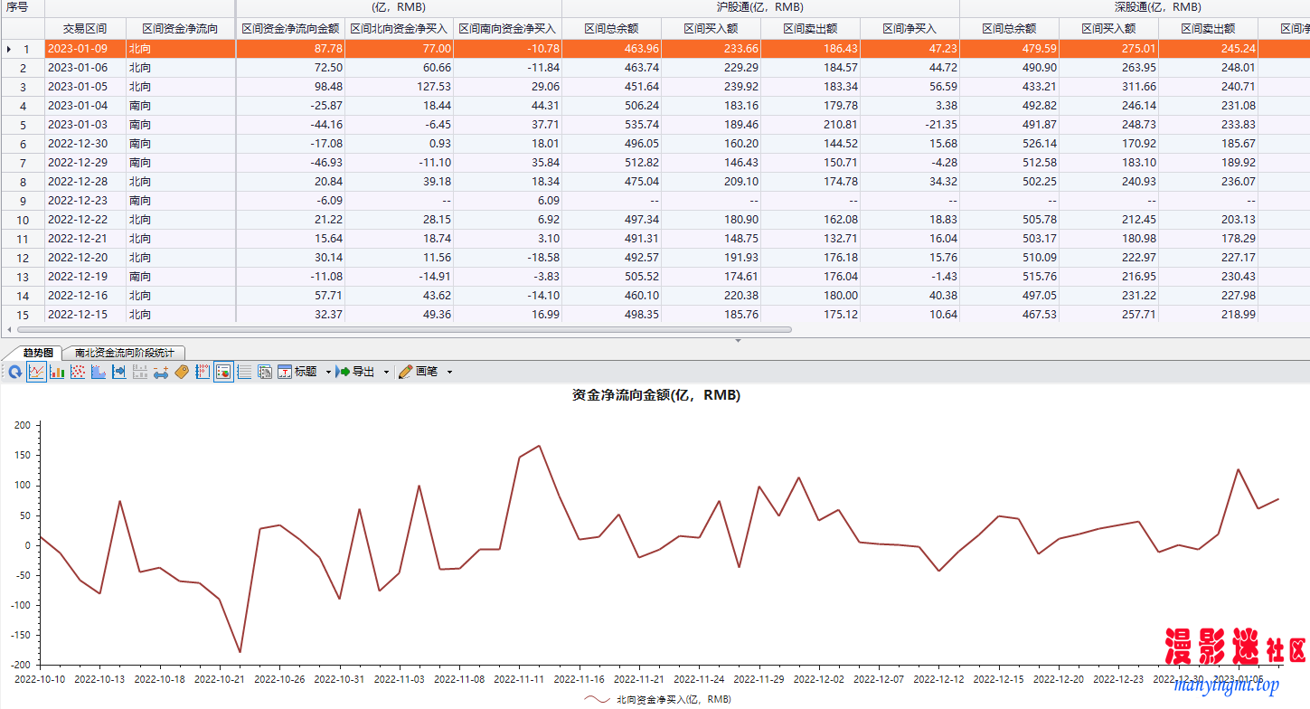The width and height of the screenshot is (1310, 709).
Task: Click the export arrow chart icon
Action: [119, 372]
